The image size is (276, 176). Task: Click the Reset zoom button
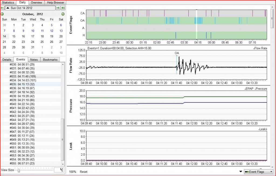pyautogui.click(x=84, y=172)
